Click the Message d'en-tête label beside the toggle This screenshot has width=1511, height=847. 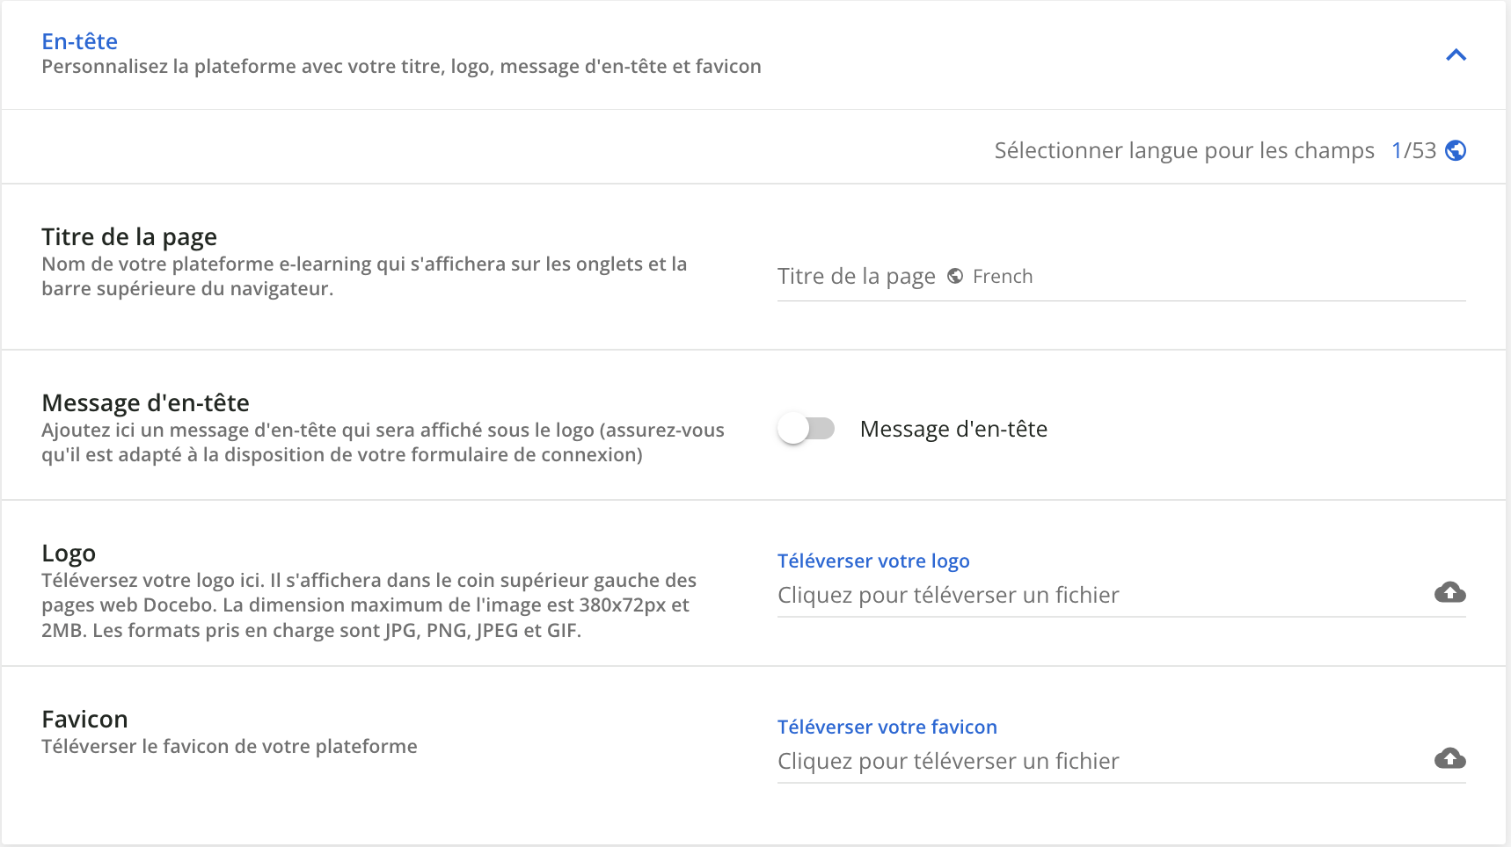(x=954, y=429)
